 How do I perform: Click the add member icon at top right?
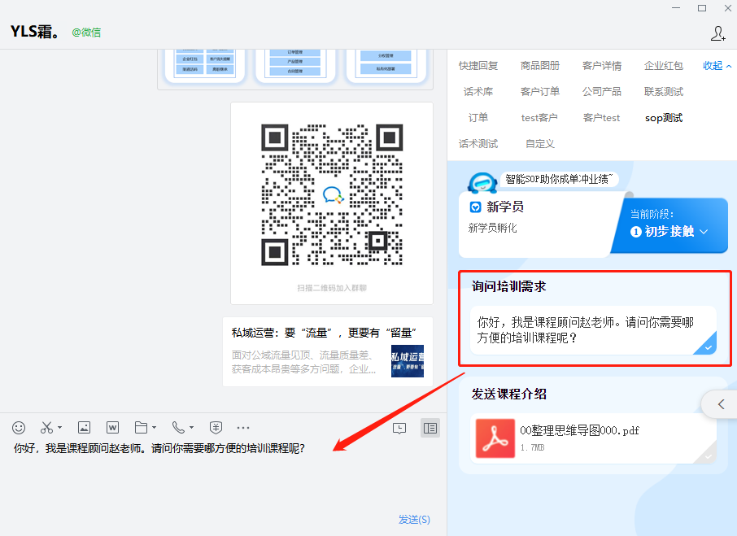[717, 33]
